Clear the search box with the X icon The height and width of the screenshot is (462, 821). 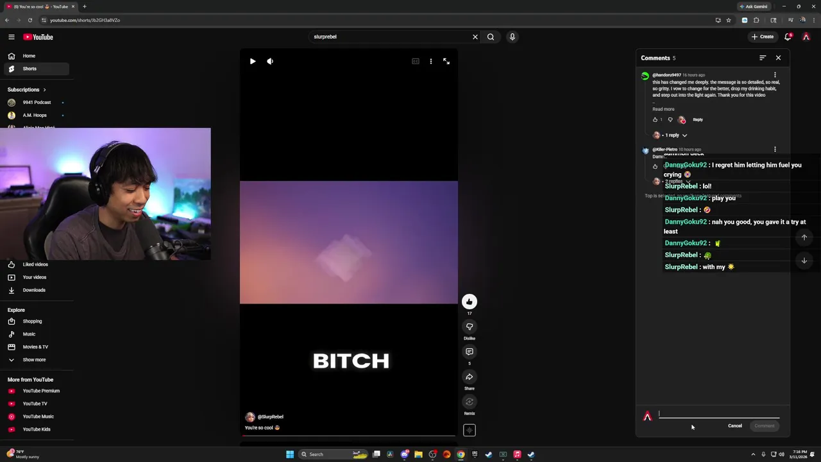click(x=475, y=37)
